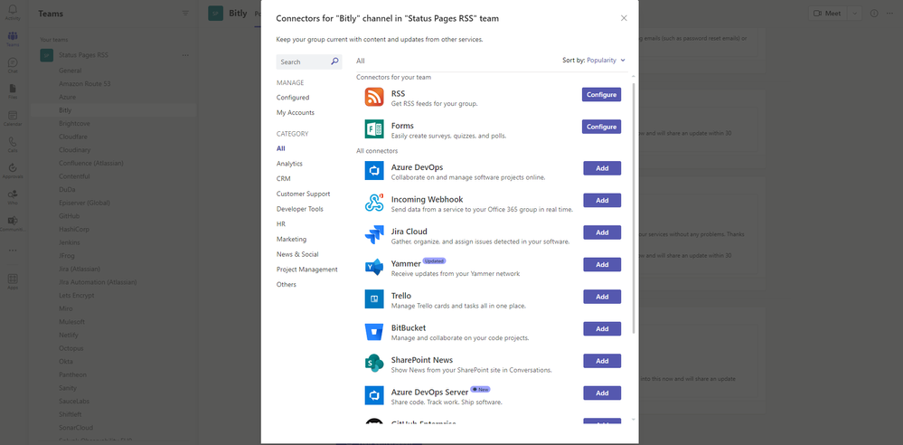Select the Project Management category
The width and height of the screenshot is (903, 445).
[x=307, y=270]
